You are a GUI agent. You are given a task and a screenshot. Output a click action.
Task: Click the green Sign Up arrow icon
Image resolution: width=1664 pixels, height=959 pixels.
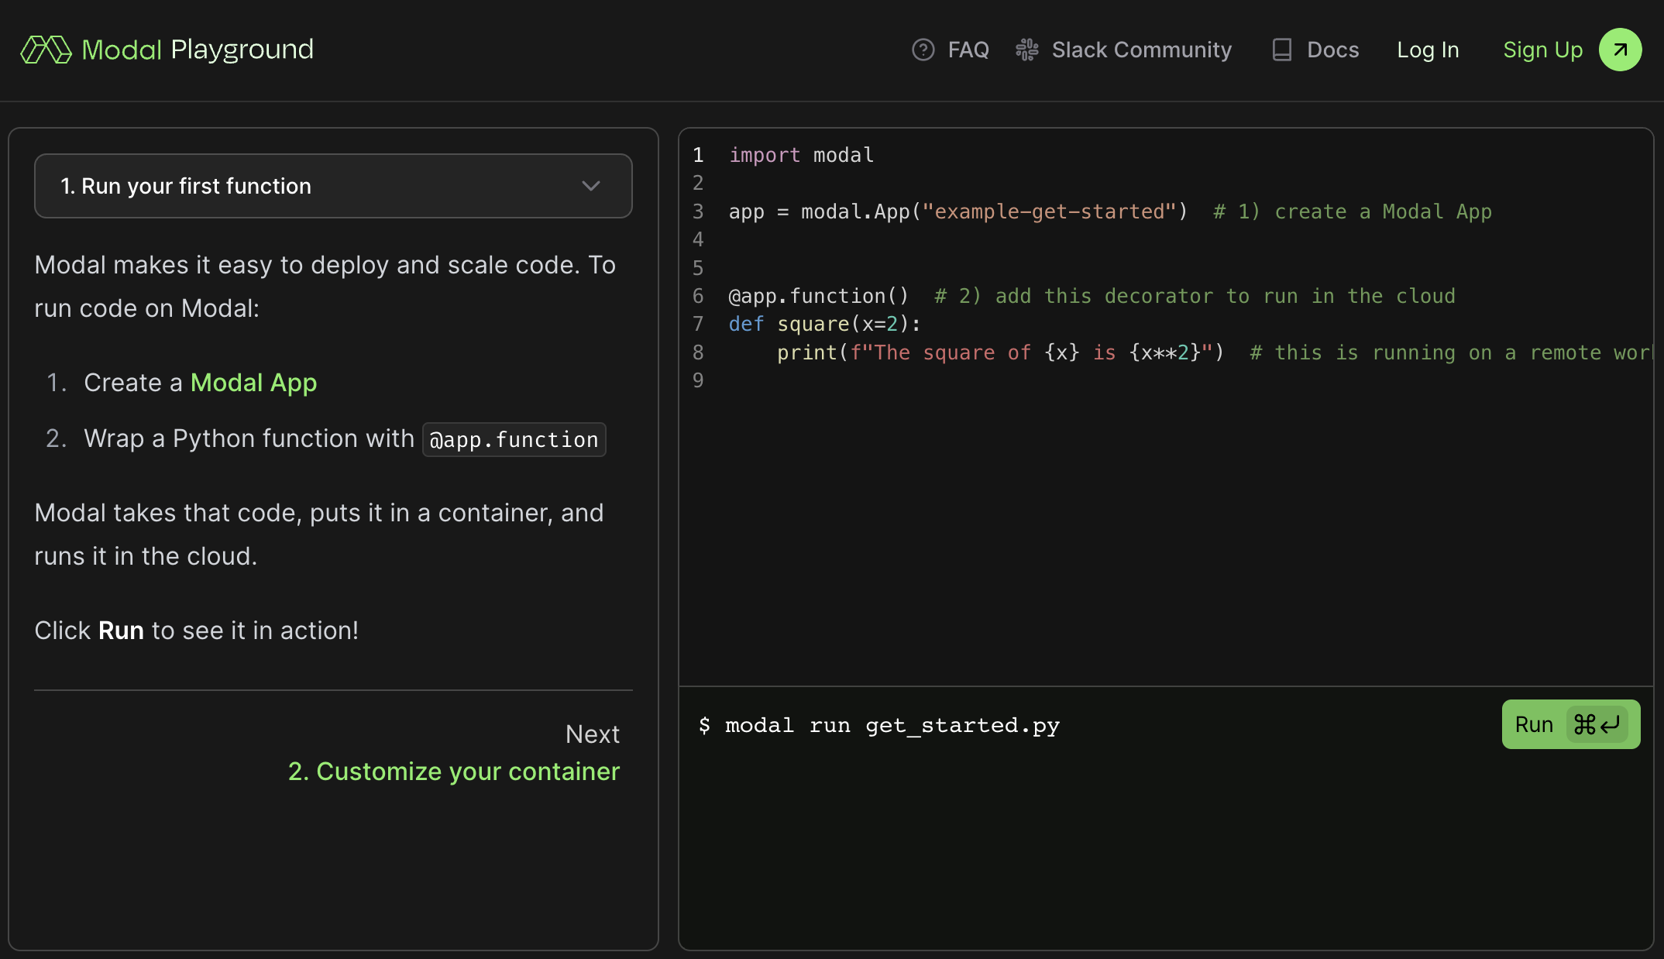coord(1620,50)
